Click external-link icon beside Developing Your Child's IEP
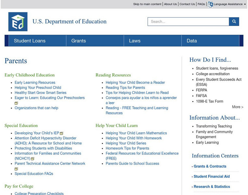Screen dimensions: 248x195 pyautogui.click(x=61, y=133)
